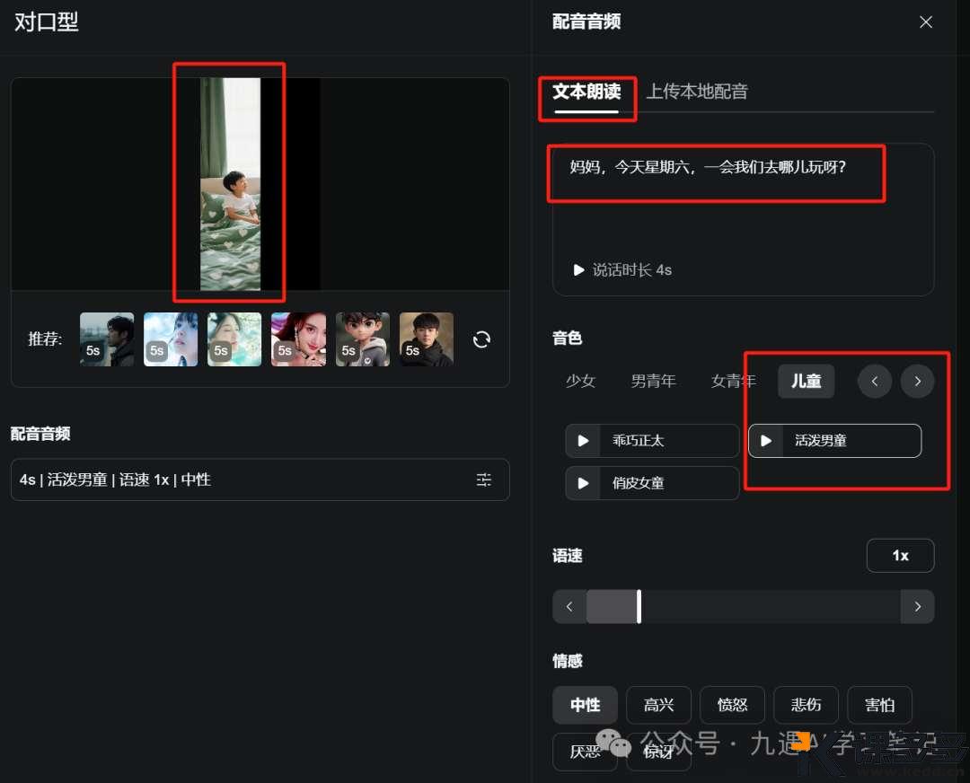This screenshot has height=783, width=970.
Task: Play the 乖巧正太 voice sample
Action: 583,440
